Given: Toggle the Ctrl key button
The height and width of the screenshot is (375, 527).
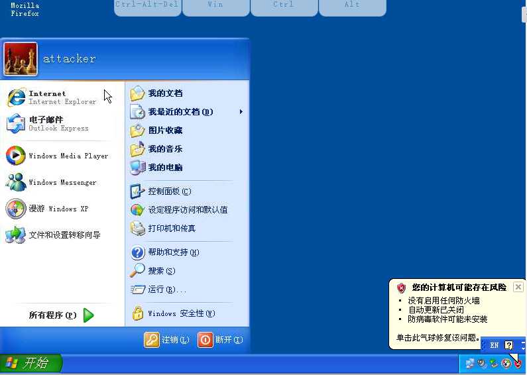Looking at the screenshot, I should (x=284, y=7).
